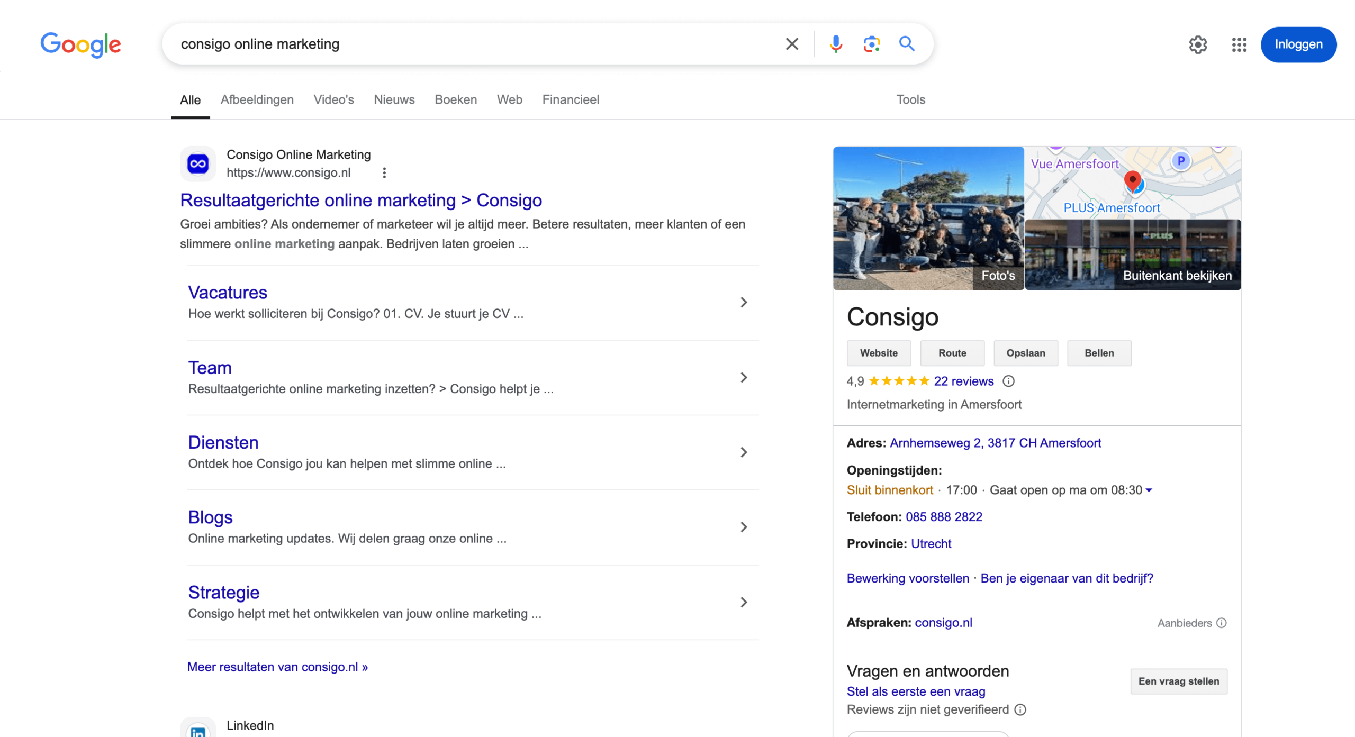This screenshot has width=1355, height=737.
Task: Click the Google logo
Action: [x=80, y=44]
